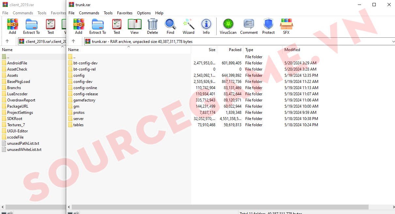Sort by the Type column header
This screenshot has height=214, width=395.
[263, 50]
